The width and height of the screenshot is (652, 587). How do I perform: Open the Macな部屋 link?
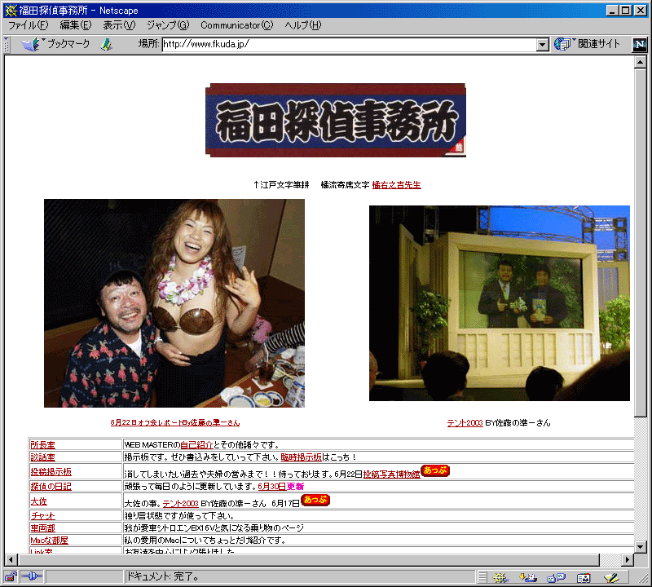(49, 541)
